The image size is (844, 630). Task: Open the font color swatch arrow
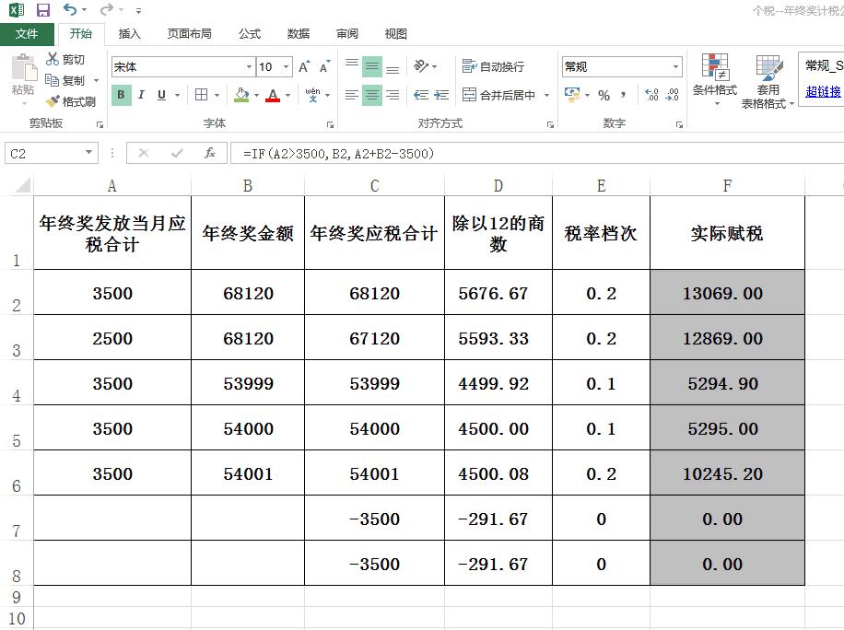[286, 93]
